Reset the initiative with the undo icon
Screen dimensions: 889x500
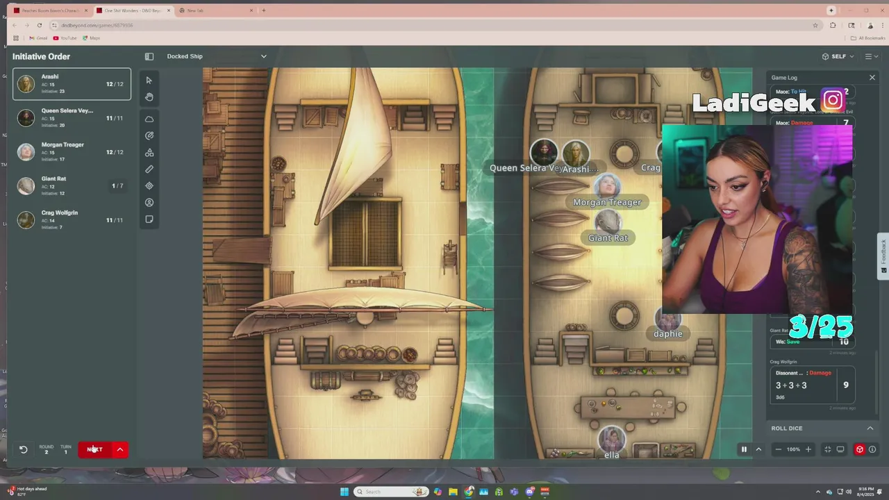pyautogui.click(x=23, y=449)
